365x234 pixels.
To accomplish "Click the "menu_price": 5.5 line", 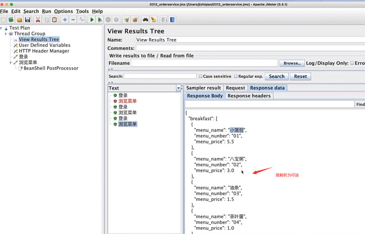I will coord(214,142).
